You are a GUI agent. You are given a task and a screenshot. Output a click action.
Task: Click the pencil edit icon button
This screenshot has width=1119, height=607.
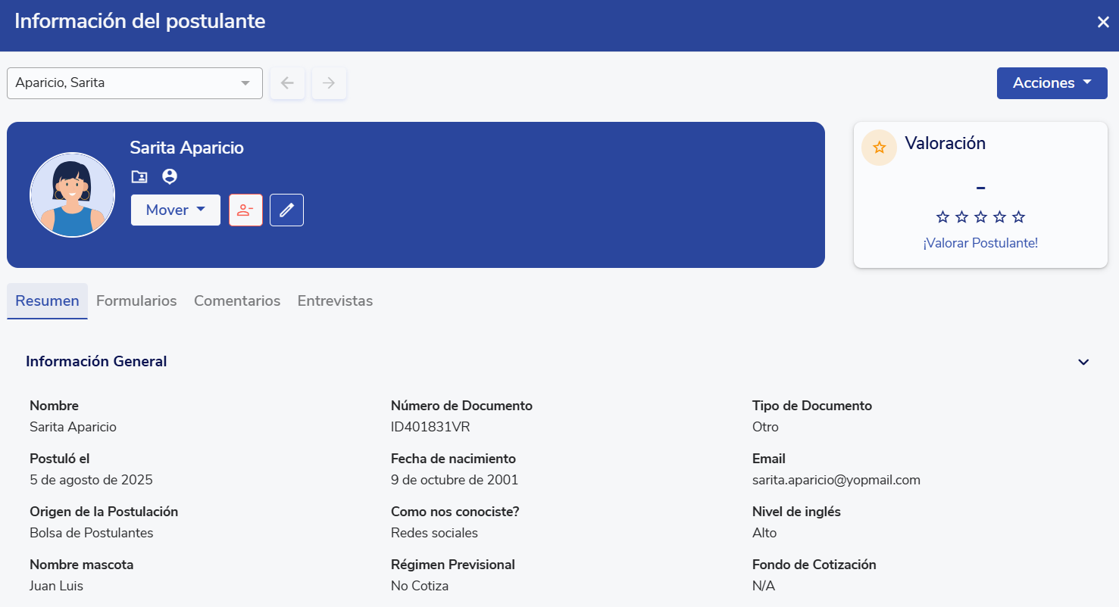286,210
